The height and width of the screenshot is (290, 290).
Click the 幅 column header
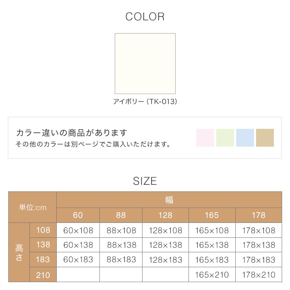169,200
